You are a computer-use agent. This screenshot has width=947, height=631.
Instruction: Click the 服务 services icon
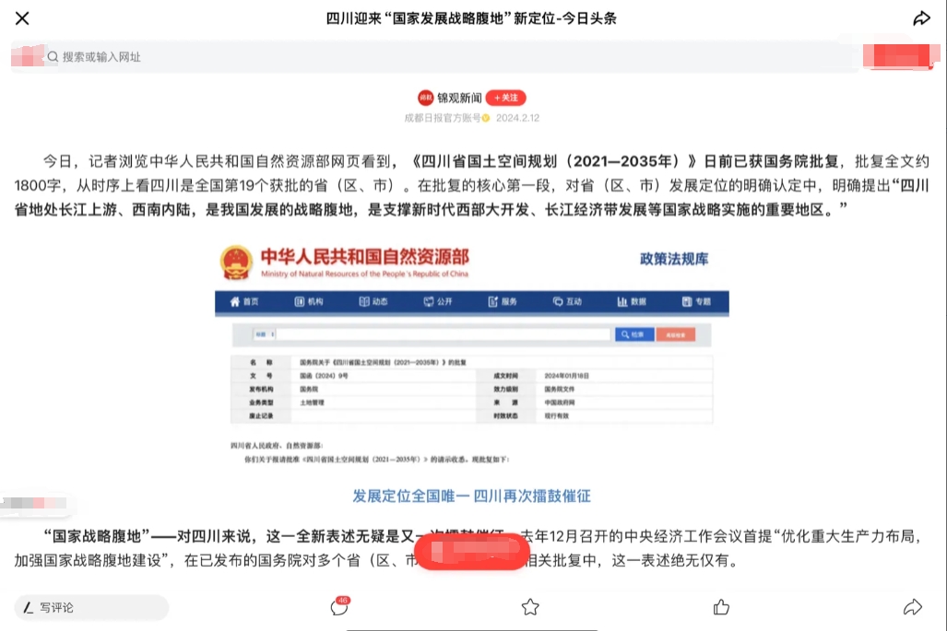[x=492, y=301]
